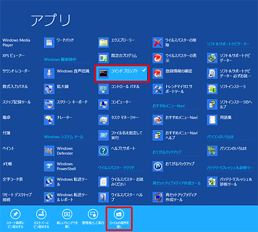Open ウイルスバスターの表示 icon

tap(158, 58)
